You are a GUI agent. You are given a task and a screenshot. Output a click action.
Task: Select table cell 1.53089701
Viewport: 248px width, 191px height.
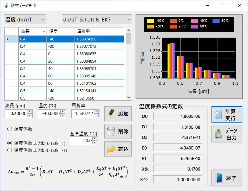(99, 69)
